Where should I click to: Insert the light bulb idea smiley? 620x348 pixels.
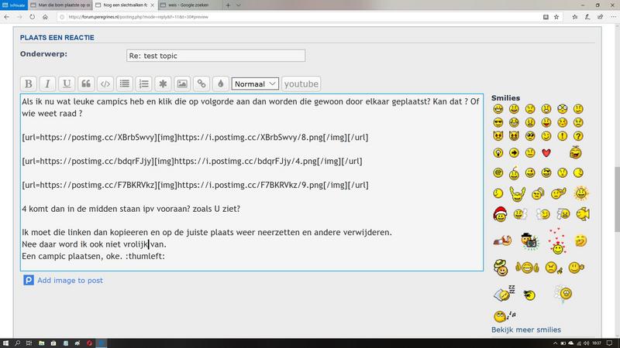click(x=498, y=152)
